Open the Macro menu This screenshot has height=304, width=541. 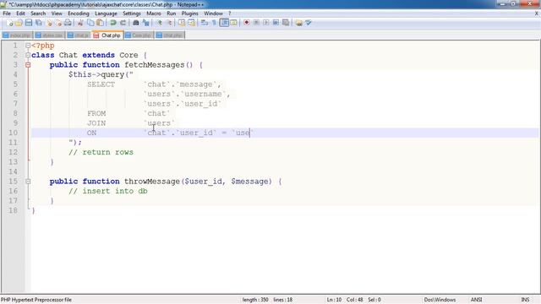(x=154, y=14)
